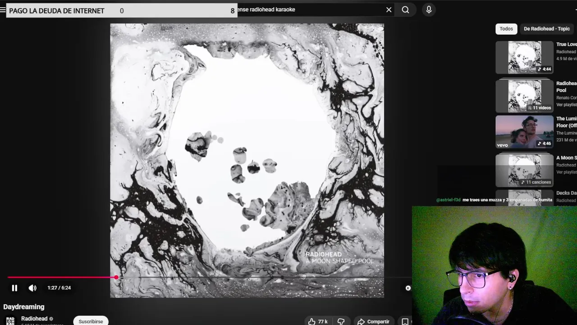The height and width of the screenshot is (325, 577).
Task: Toggle autoplay switch in player controls
Action: click(x=408, y=288)
